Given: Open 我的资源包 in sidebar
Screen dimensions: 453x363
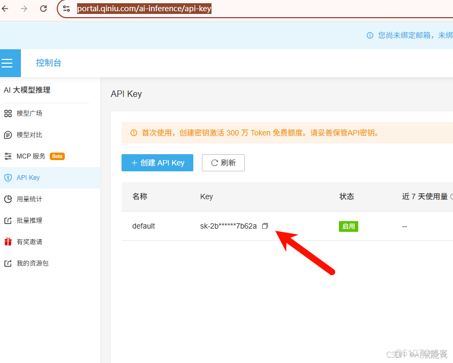Looking at the screenshot, I should click(x=33, y=263).
